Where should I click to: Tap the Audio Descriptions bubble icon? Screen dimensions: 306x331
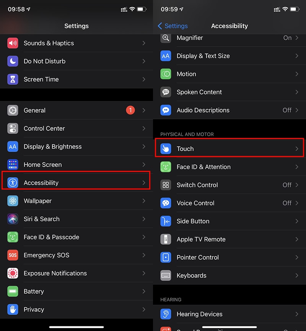click(x=166, y=110)
